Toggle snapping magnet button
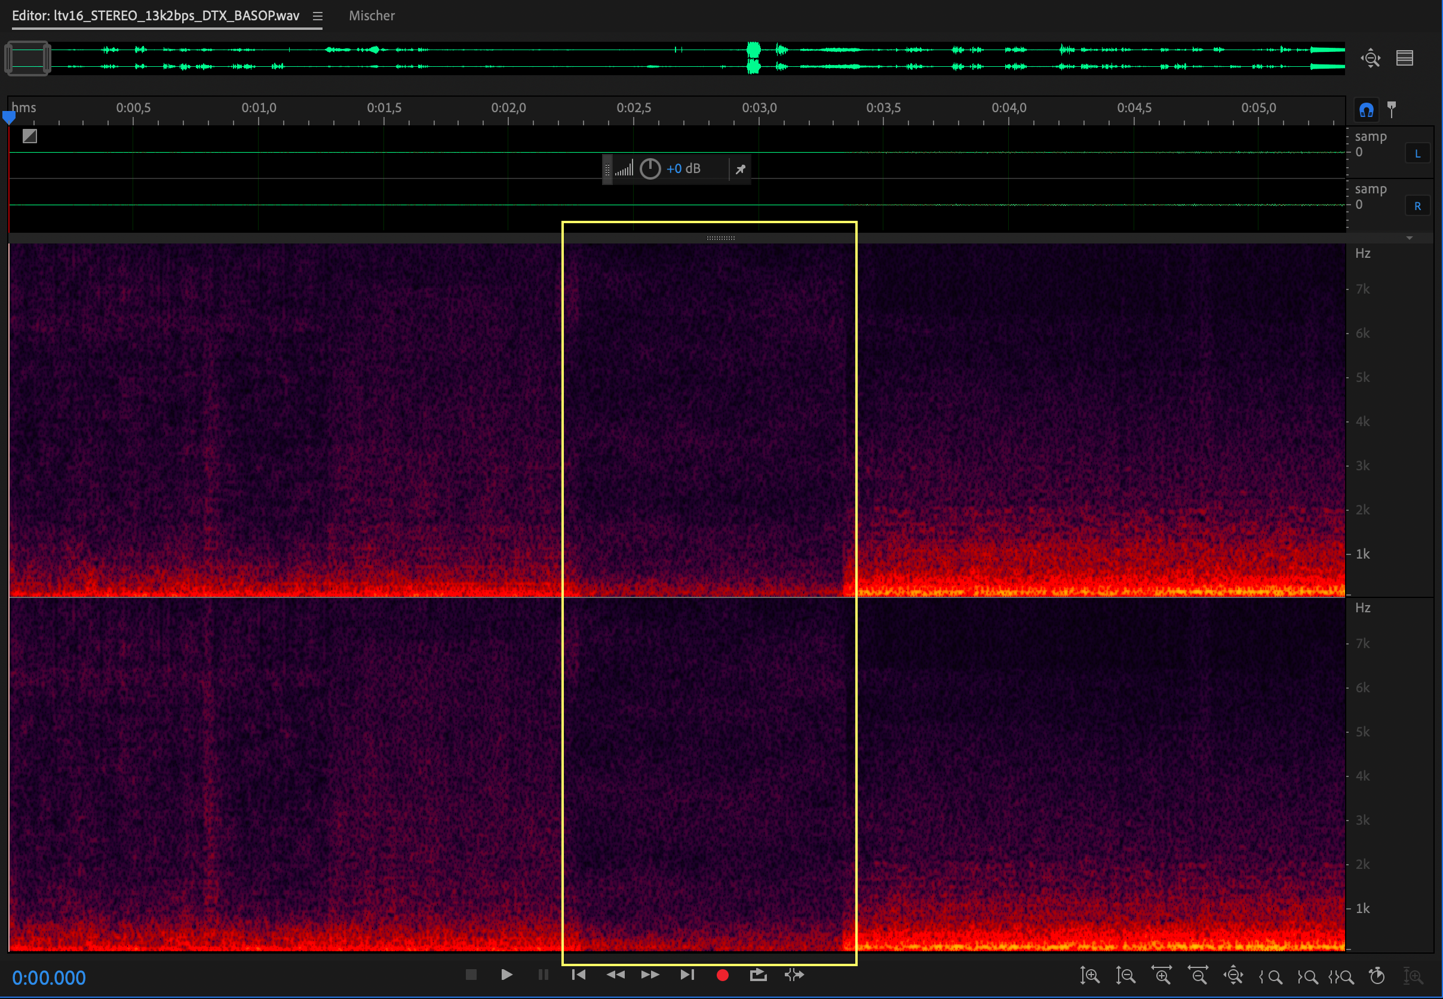Screen dimensions: 1443x999 click(1367, 110)
